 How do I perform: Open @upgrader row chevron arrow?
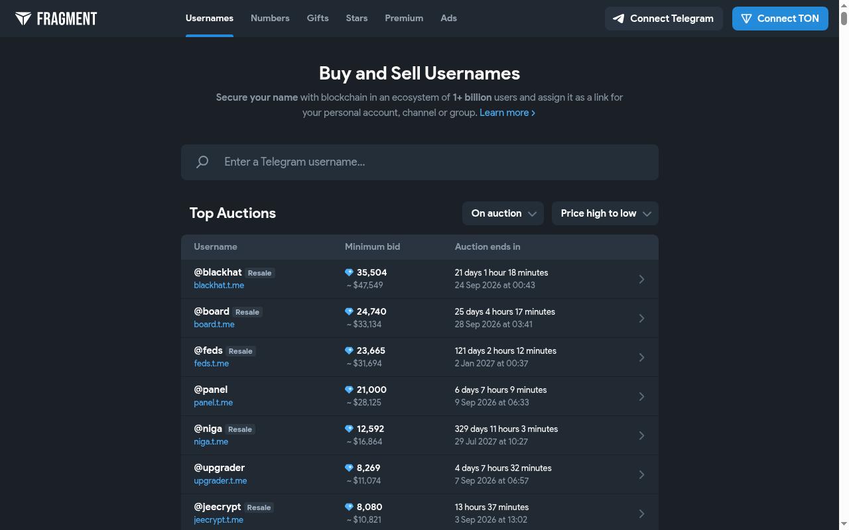641,474
